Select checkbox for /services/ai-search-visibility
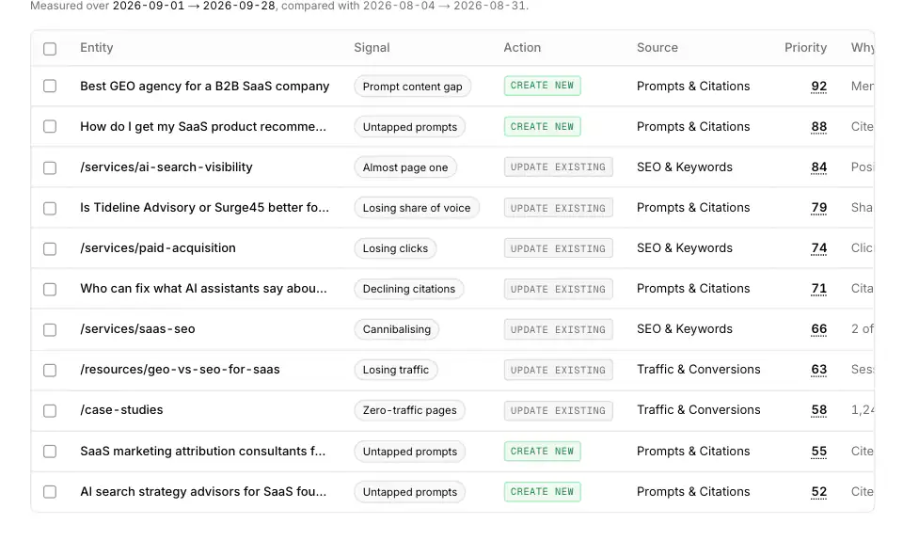The image size is (903, 540). tap(50, 167)
